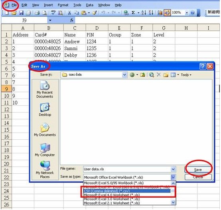Click the Print toolbar icon
The image size is (221, 210).
(37, 13)
